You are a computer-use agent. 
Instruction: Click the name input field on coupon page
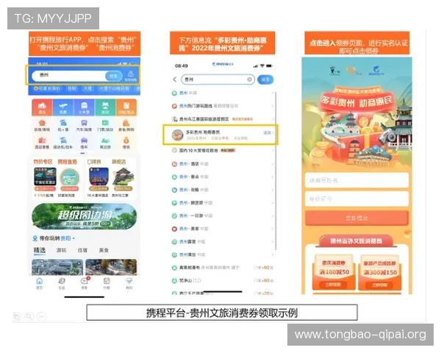pos(356,180)
